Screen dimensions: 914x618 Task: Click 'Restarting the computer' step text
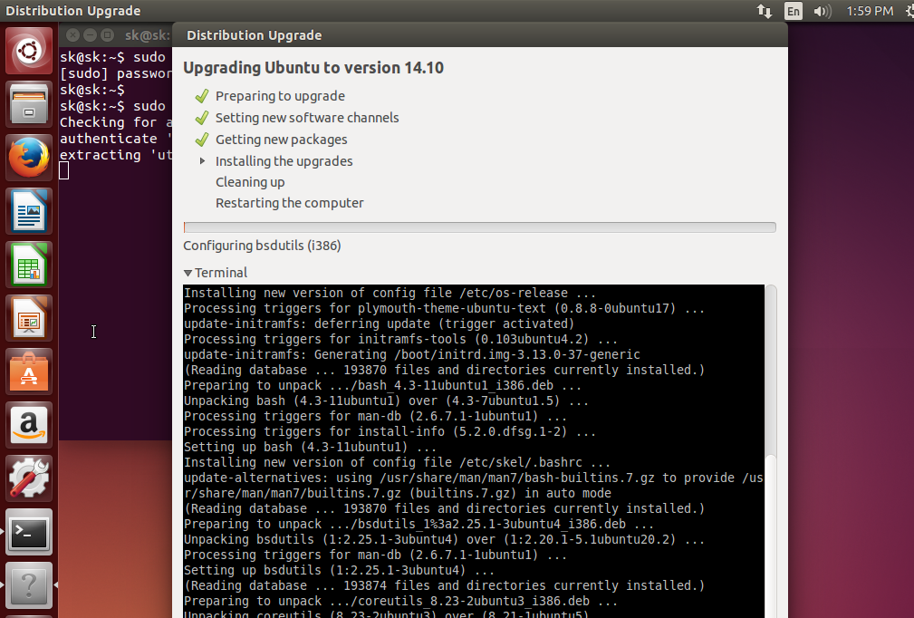[x=290, y=203]
